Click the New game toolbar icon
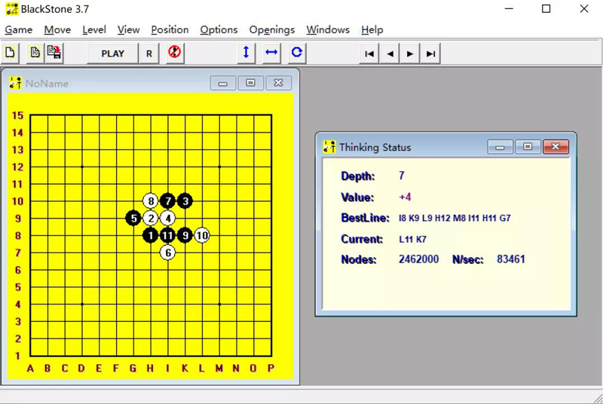This screenshot has height=404, width=603. click(x=11, y=53)
